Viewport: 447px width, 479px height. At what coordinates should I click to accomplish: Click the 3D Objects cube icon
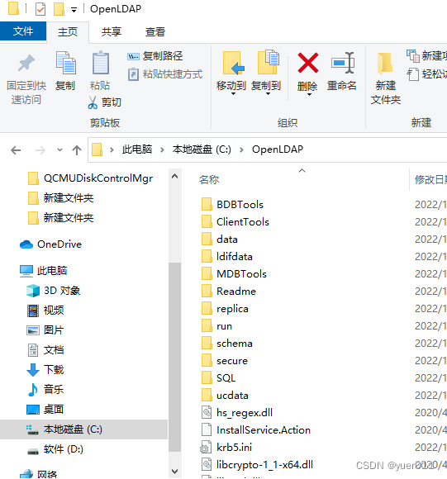pos(33,291)
